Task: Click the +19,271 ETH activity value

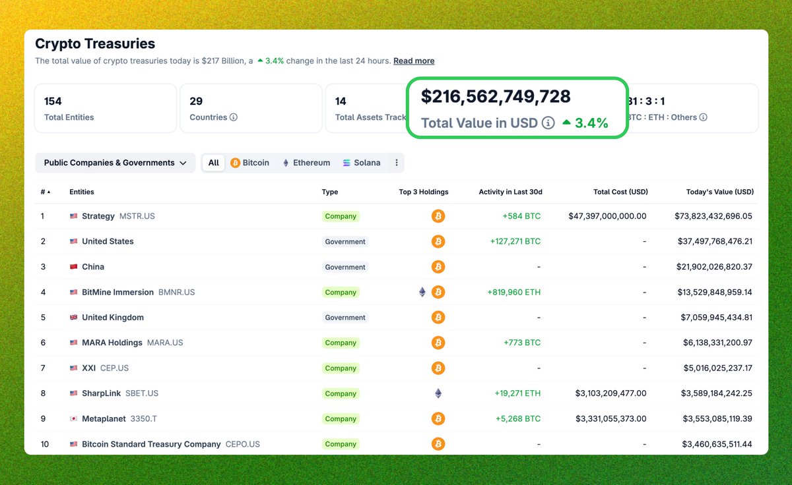Action: [517, 393]
